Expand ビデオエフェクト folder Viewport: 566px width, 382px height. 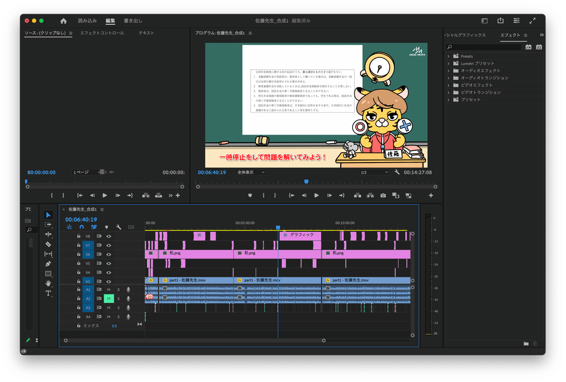coord(449,85)
